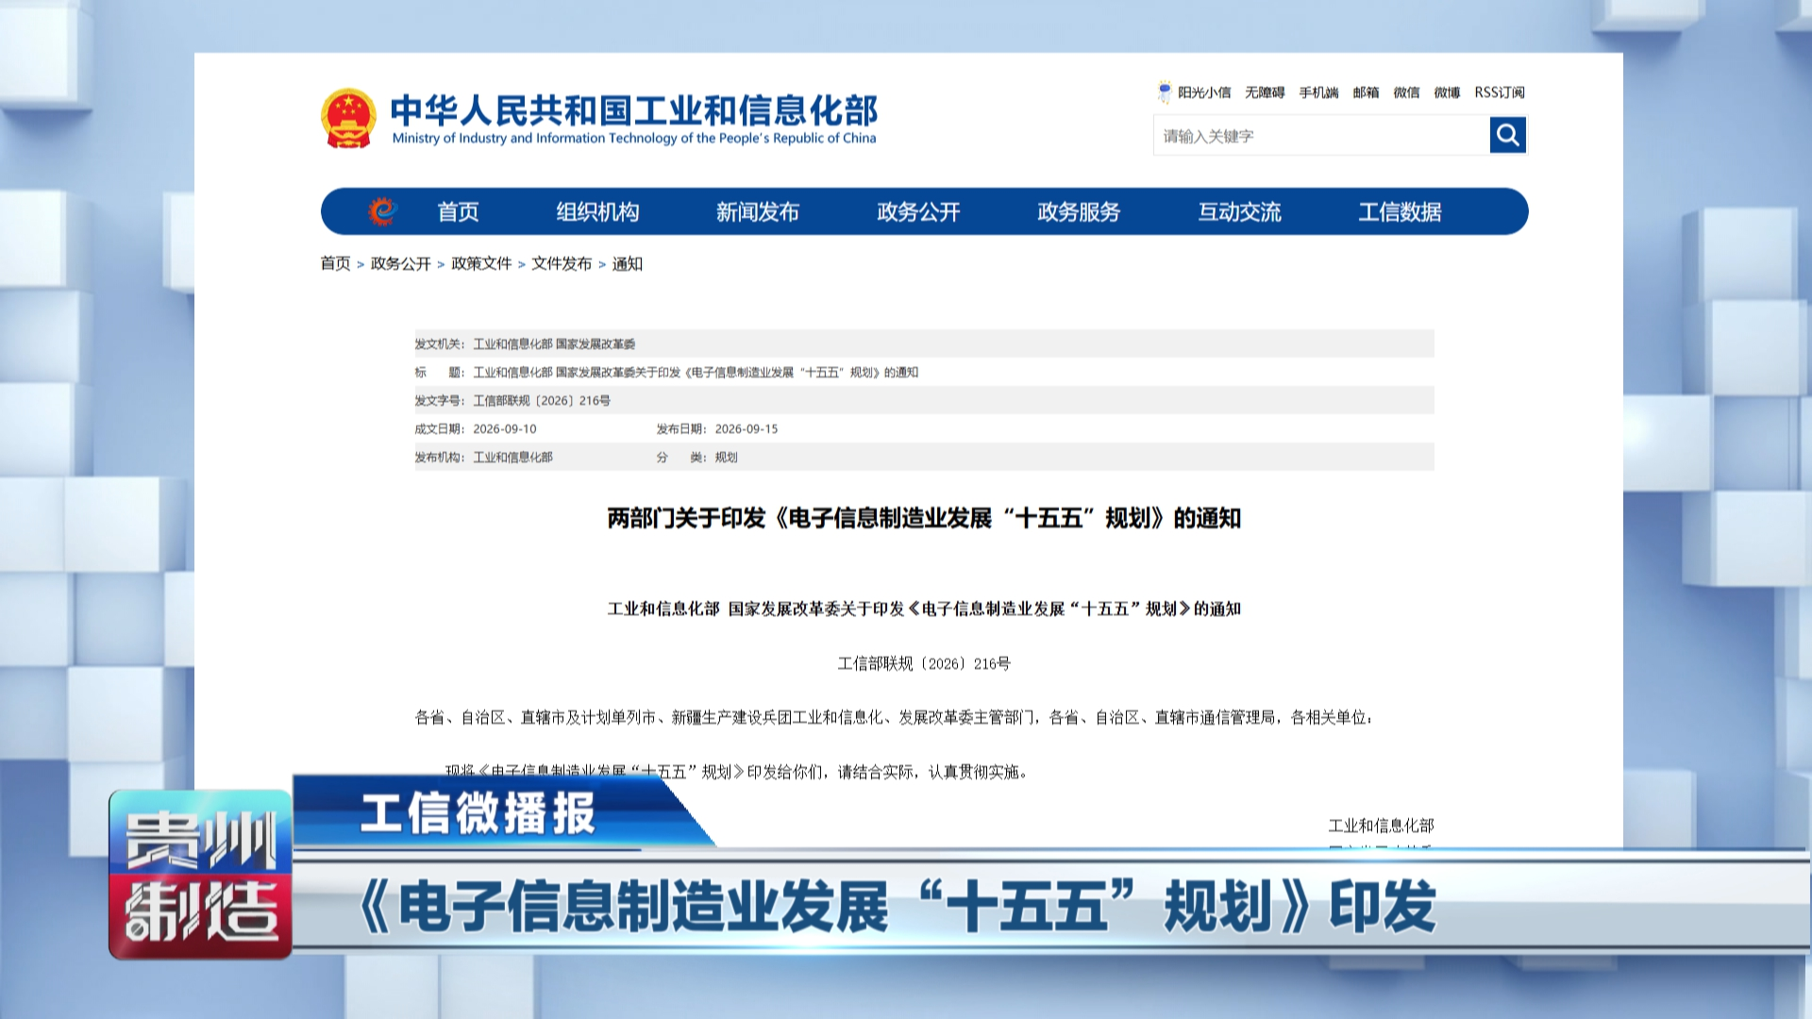Go to 互动交流 section
1812x1019 pixels.
pos(1239,212)
